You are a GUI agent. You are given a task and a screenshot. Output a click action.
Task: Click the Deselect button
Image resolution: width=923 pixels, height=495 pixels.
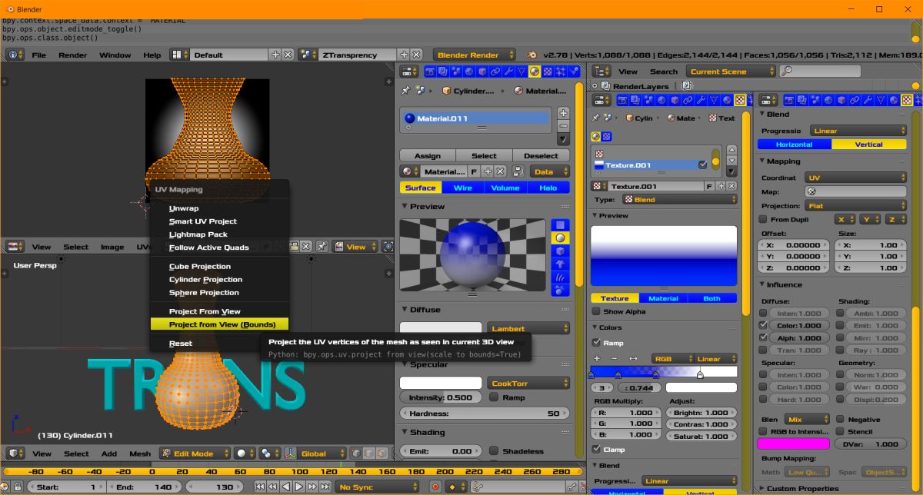(x=541, y=155)
